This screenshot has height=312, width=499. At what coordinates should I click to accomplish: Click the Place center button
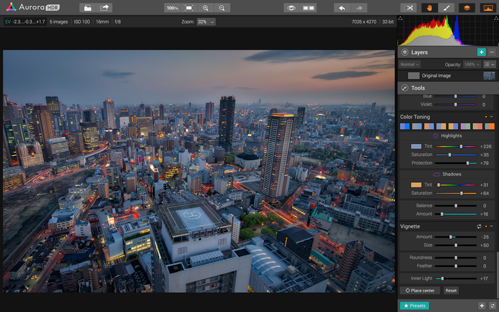click(420, 291)
